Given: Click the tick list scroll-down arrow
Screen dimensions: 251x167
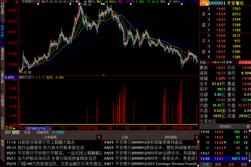Looking at the screenshot, I should (249, 161).
